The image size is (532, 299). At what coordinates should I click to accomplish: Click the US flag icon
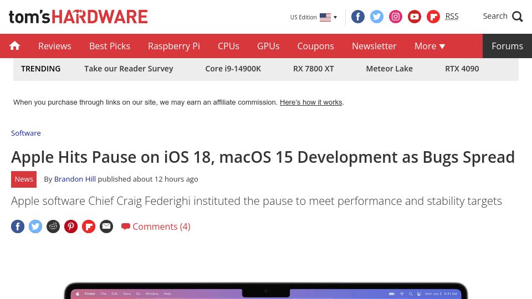(325, 17)
